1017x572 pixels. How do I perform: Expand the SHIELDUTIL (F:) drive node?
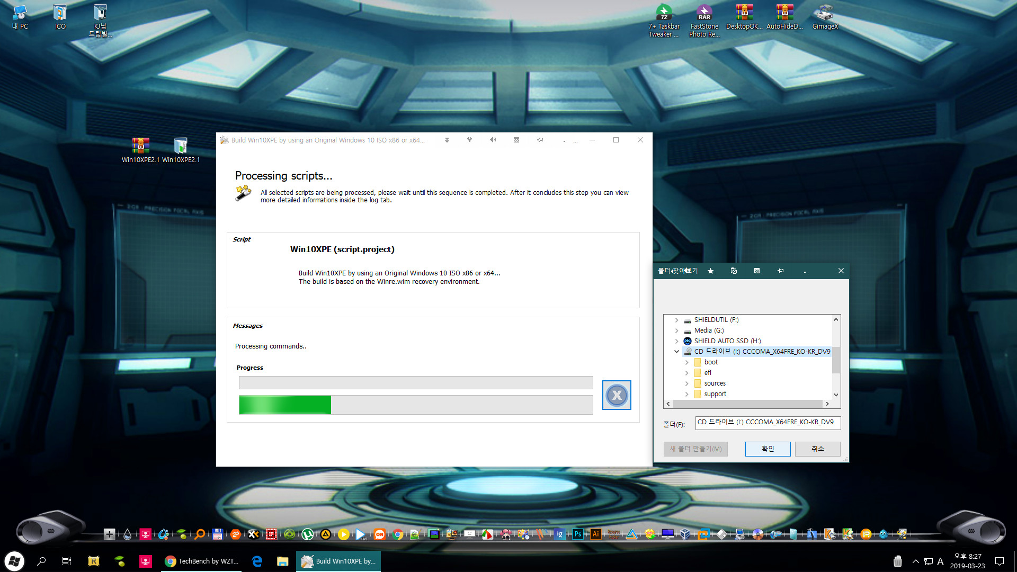click(x=676, y=320)
